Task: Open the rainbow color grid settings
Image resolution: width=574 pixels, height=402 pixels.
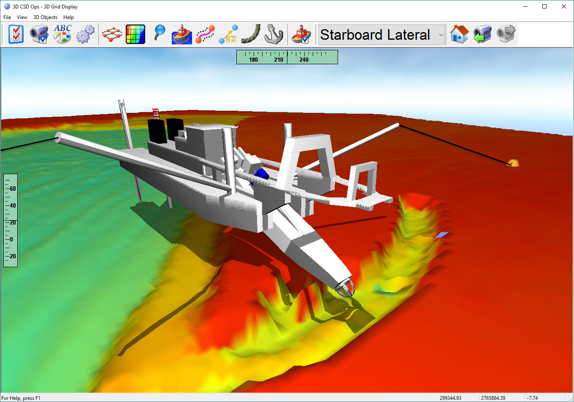Action: 135,34
